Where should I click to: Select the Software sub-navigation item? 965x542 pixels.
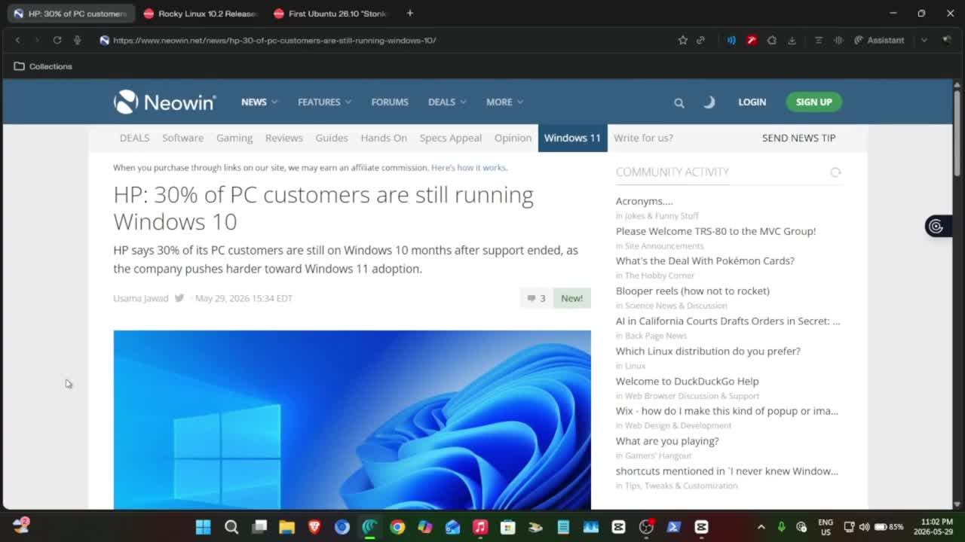click(182, 138)
